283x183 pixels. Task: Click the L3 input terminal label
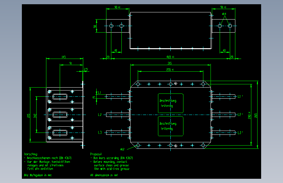100,133
